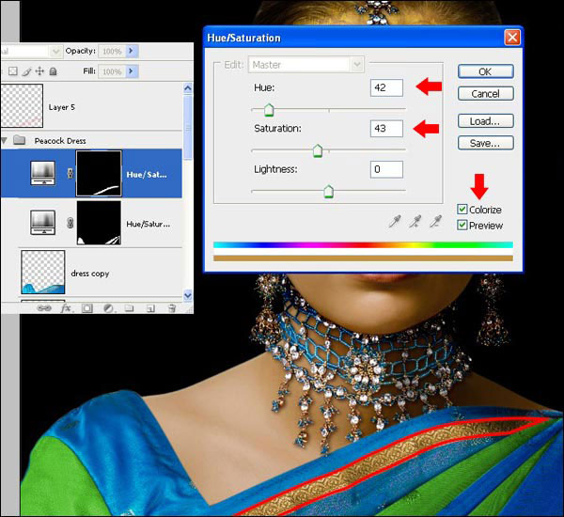Click the Layers panel scrollbar thumb

[188, 127]
